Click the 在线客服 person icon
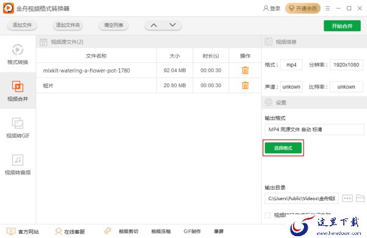367x238 pixels. click(58, 231)
